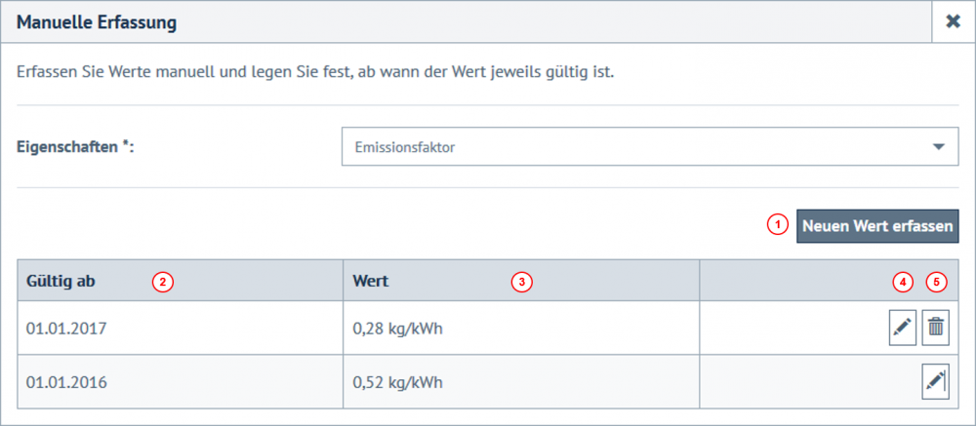
Task: Click the red annotation marker number 3
Action: [522, 282]
